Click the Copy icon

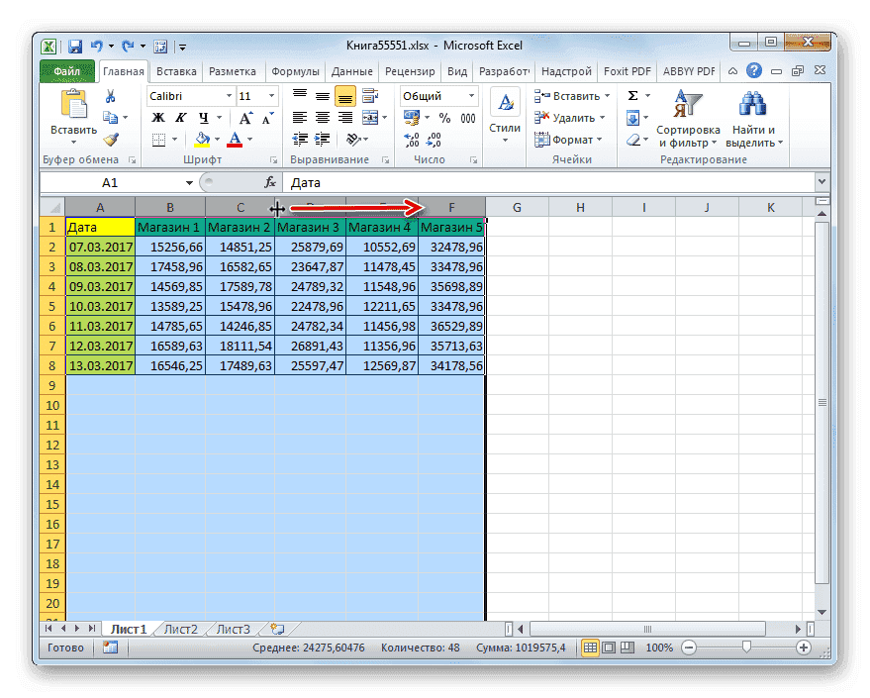[111, 116]
